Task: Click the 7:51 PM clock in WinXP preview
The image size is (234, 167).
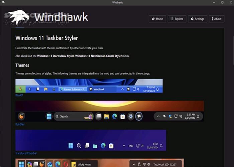Action: 149,89
